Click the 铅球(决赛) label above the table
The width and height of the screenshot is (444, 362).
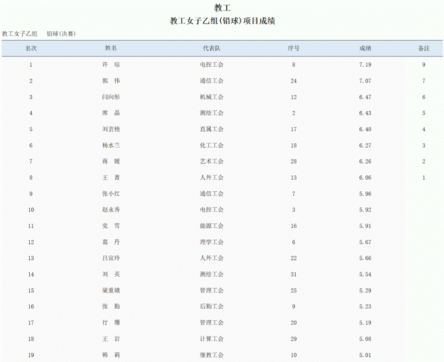[61, 34]
